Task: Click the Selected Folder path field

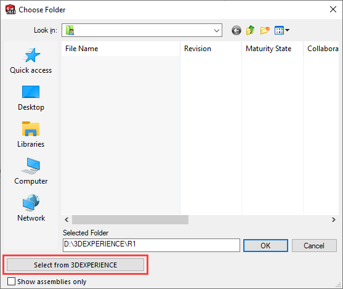Action: pos(151,245)
